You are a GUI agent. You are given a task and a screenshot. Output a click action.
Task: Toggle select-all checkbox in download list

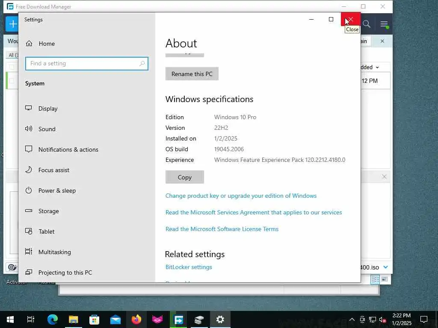(x=12, y=67)
